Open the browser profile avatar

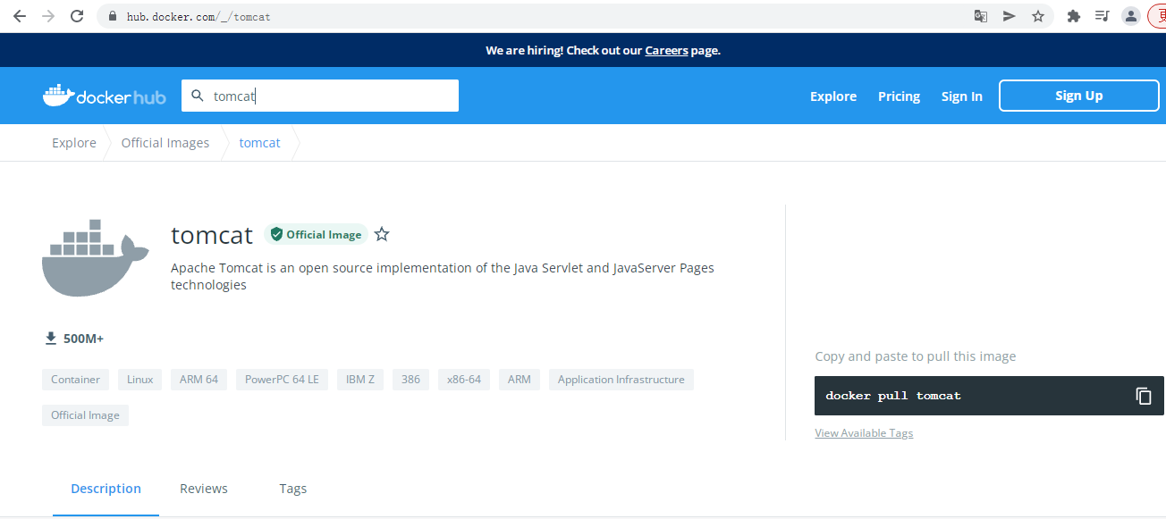[x=1131, y=16]
